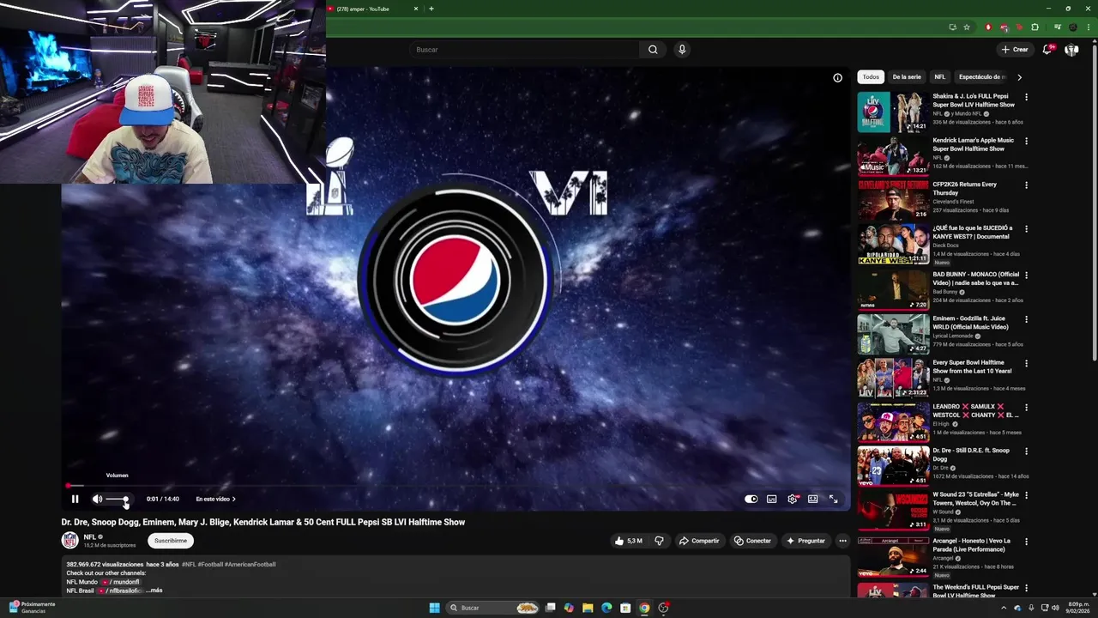Viewport: 1098px width, 618px height.
Task: Start voice search with microphone icon
Action: click(682, 50)
